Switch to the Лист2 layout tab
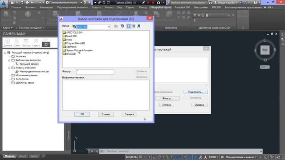This screenshot has height=160, width=285. 34,156
